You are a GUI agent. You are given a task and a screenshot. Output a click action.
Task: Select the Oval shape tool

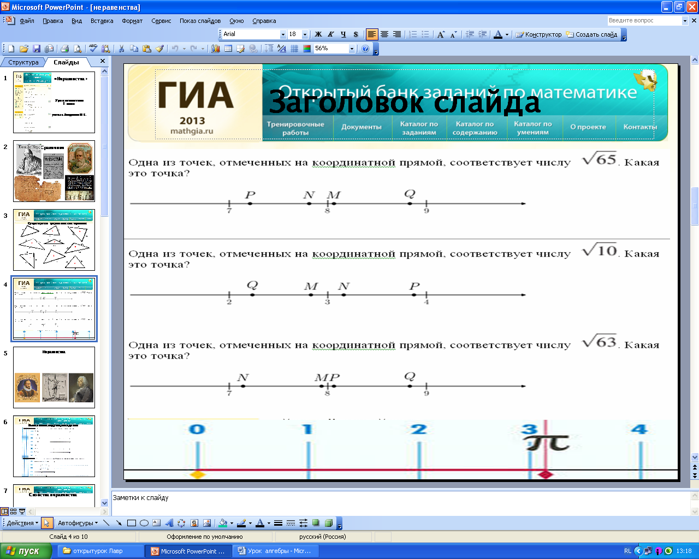coord(144,523)
